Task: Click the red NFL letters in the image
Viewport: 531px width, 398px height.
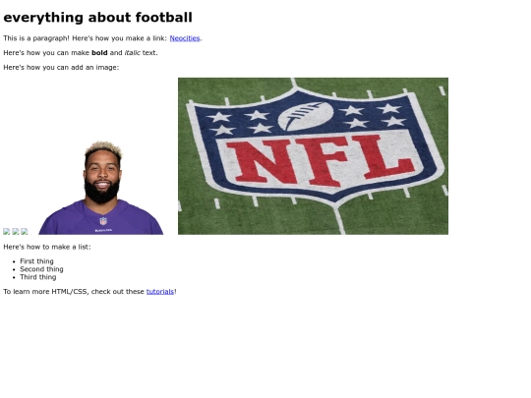Action: tap(320, 160)
